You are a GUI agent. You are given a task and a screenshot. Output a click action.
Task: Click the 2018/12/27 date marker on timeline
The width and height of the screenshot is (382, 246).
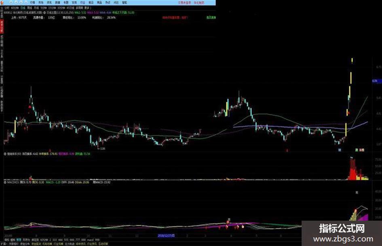[166, 236]
